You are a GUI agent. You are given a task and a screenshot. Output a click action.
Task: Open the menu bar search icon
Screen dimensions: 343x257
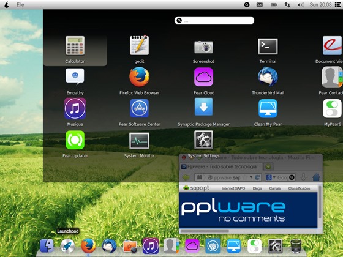pyautogui.click(x=247, y=5)
